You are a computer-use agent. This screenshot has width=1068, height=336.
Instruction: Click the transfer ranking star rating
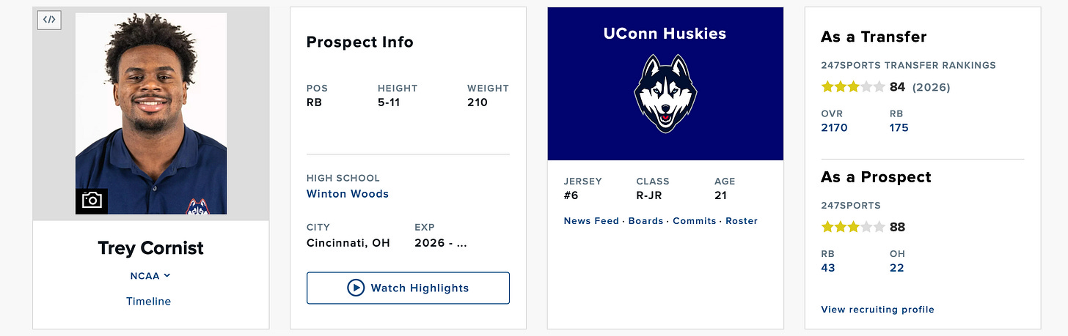click(853, 87)
